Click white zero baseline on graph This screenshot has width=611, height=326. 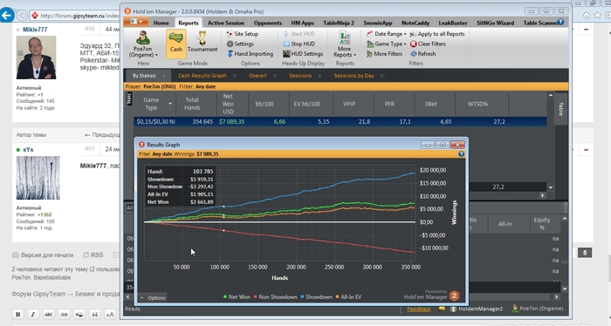[x=279, y=222]
